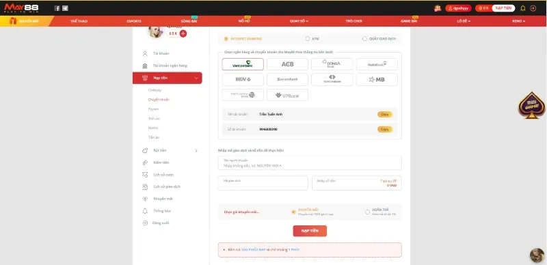Focus the Nhập số tiền amount field
This screenshot has height=265, width=547.
pyautogui.click(x=356, y=183)
